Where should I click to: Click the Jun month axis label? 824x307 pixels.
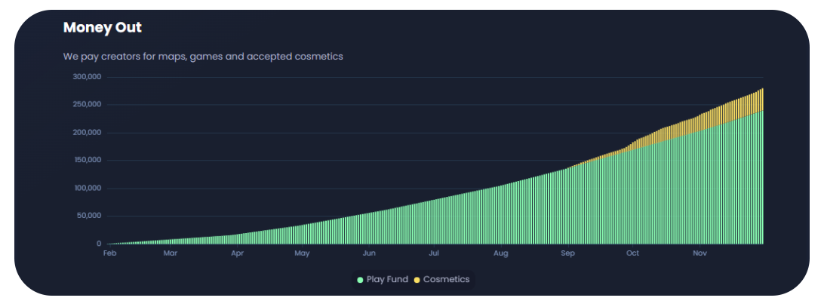(x=369, y=253)
